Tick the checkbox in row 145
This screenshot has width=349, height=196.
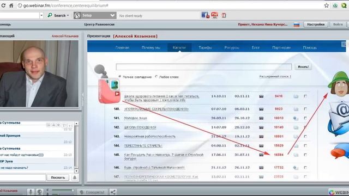305,155
